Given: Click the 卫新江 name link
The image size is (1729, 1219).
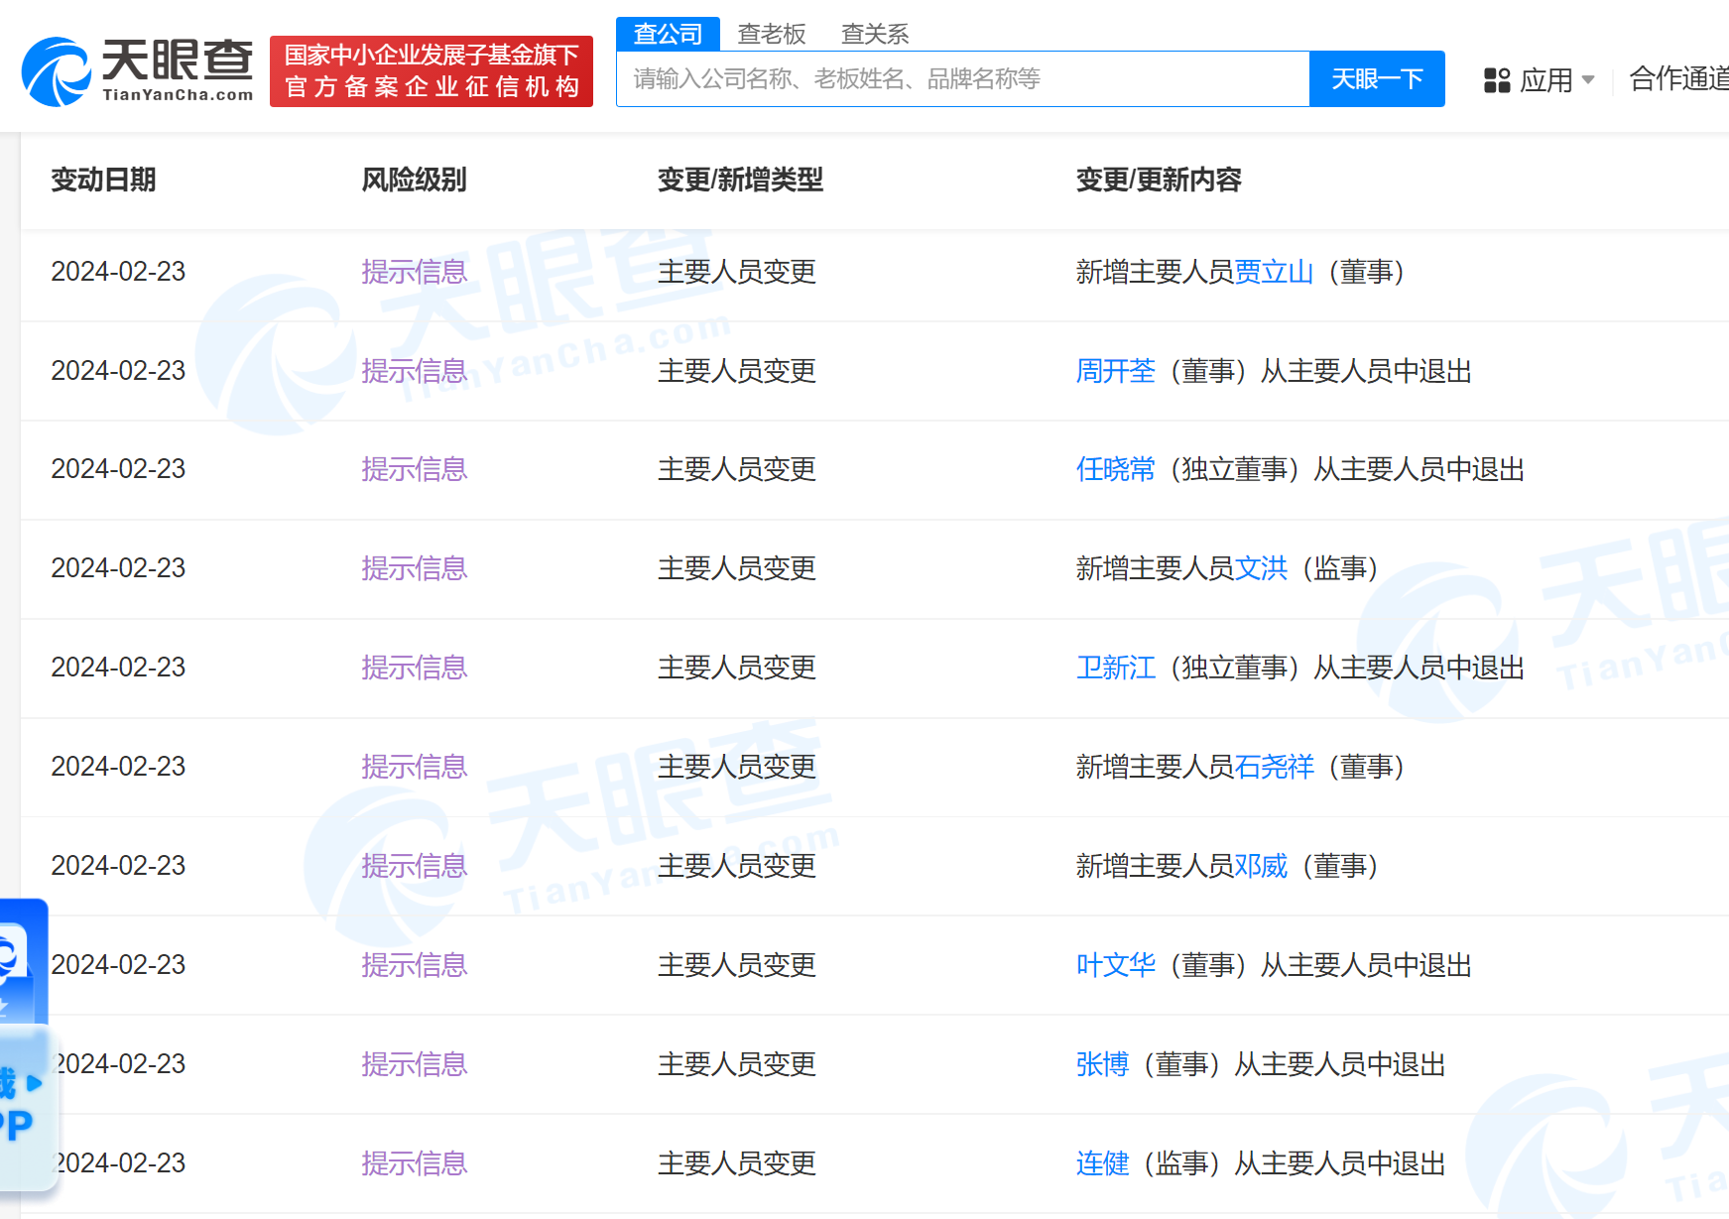Looking at the screenshot, I should click(x=1115, y=668).
